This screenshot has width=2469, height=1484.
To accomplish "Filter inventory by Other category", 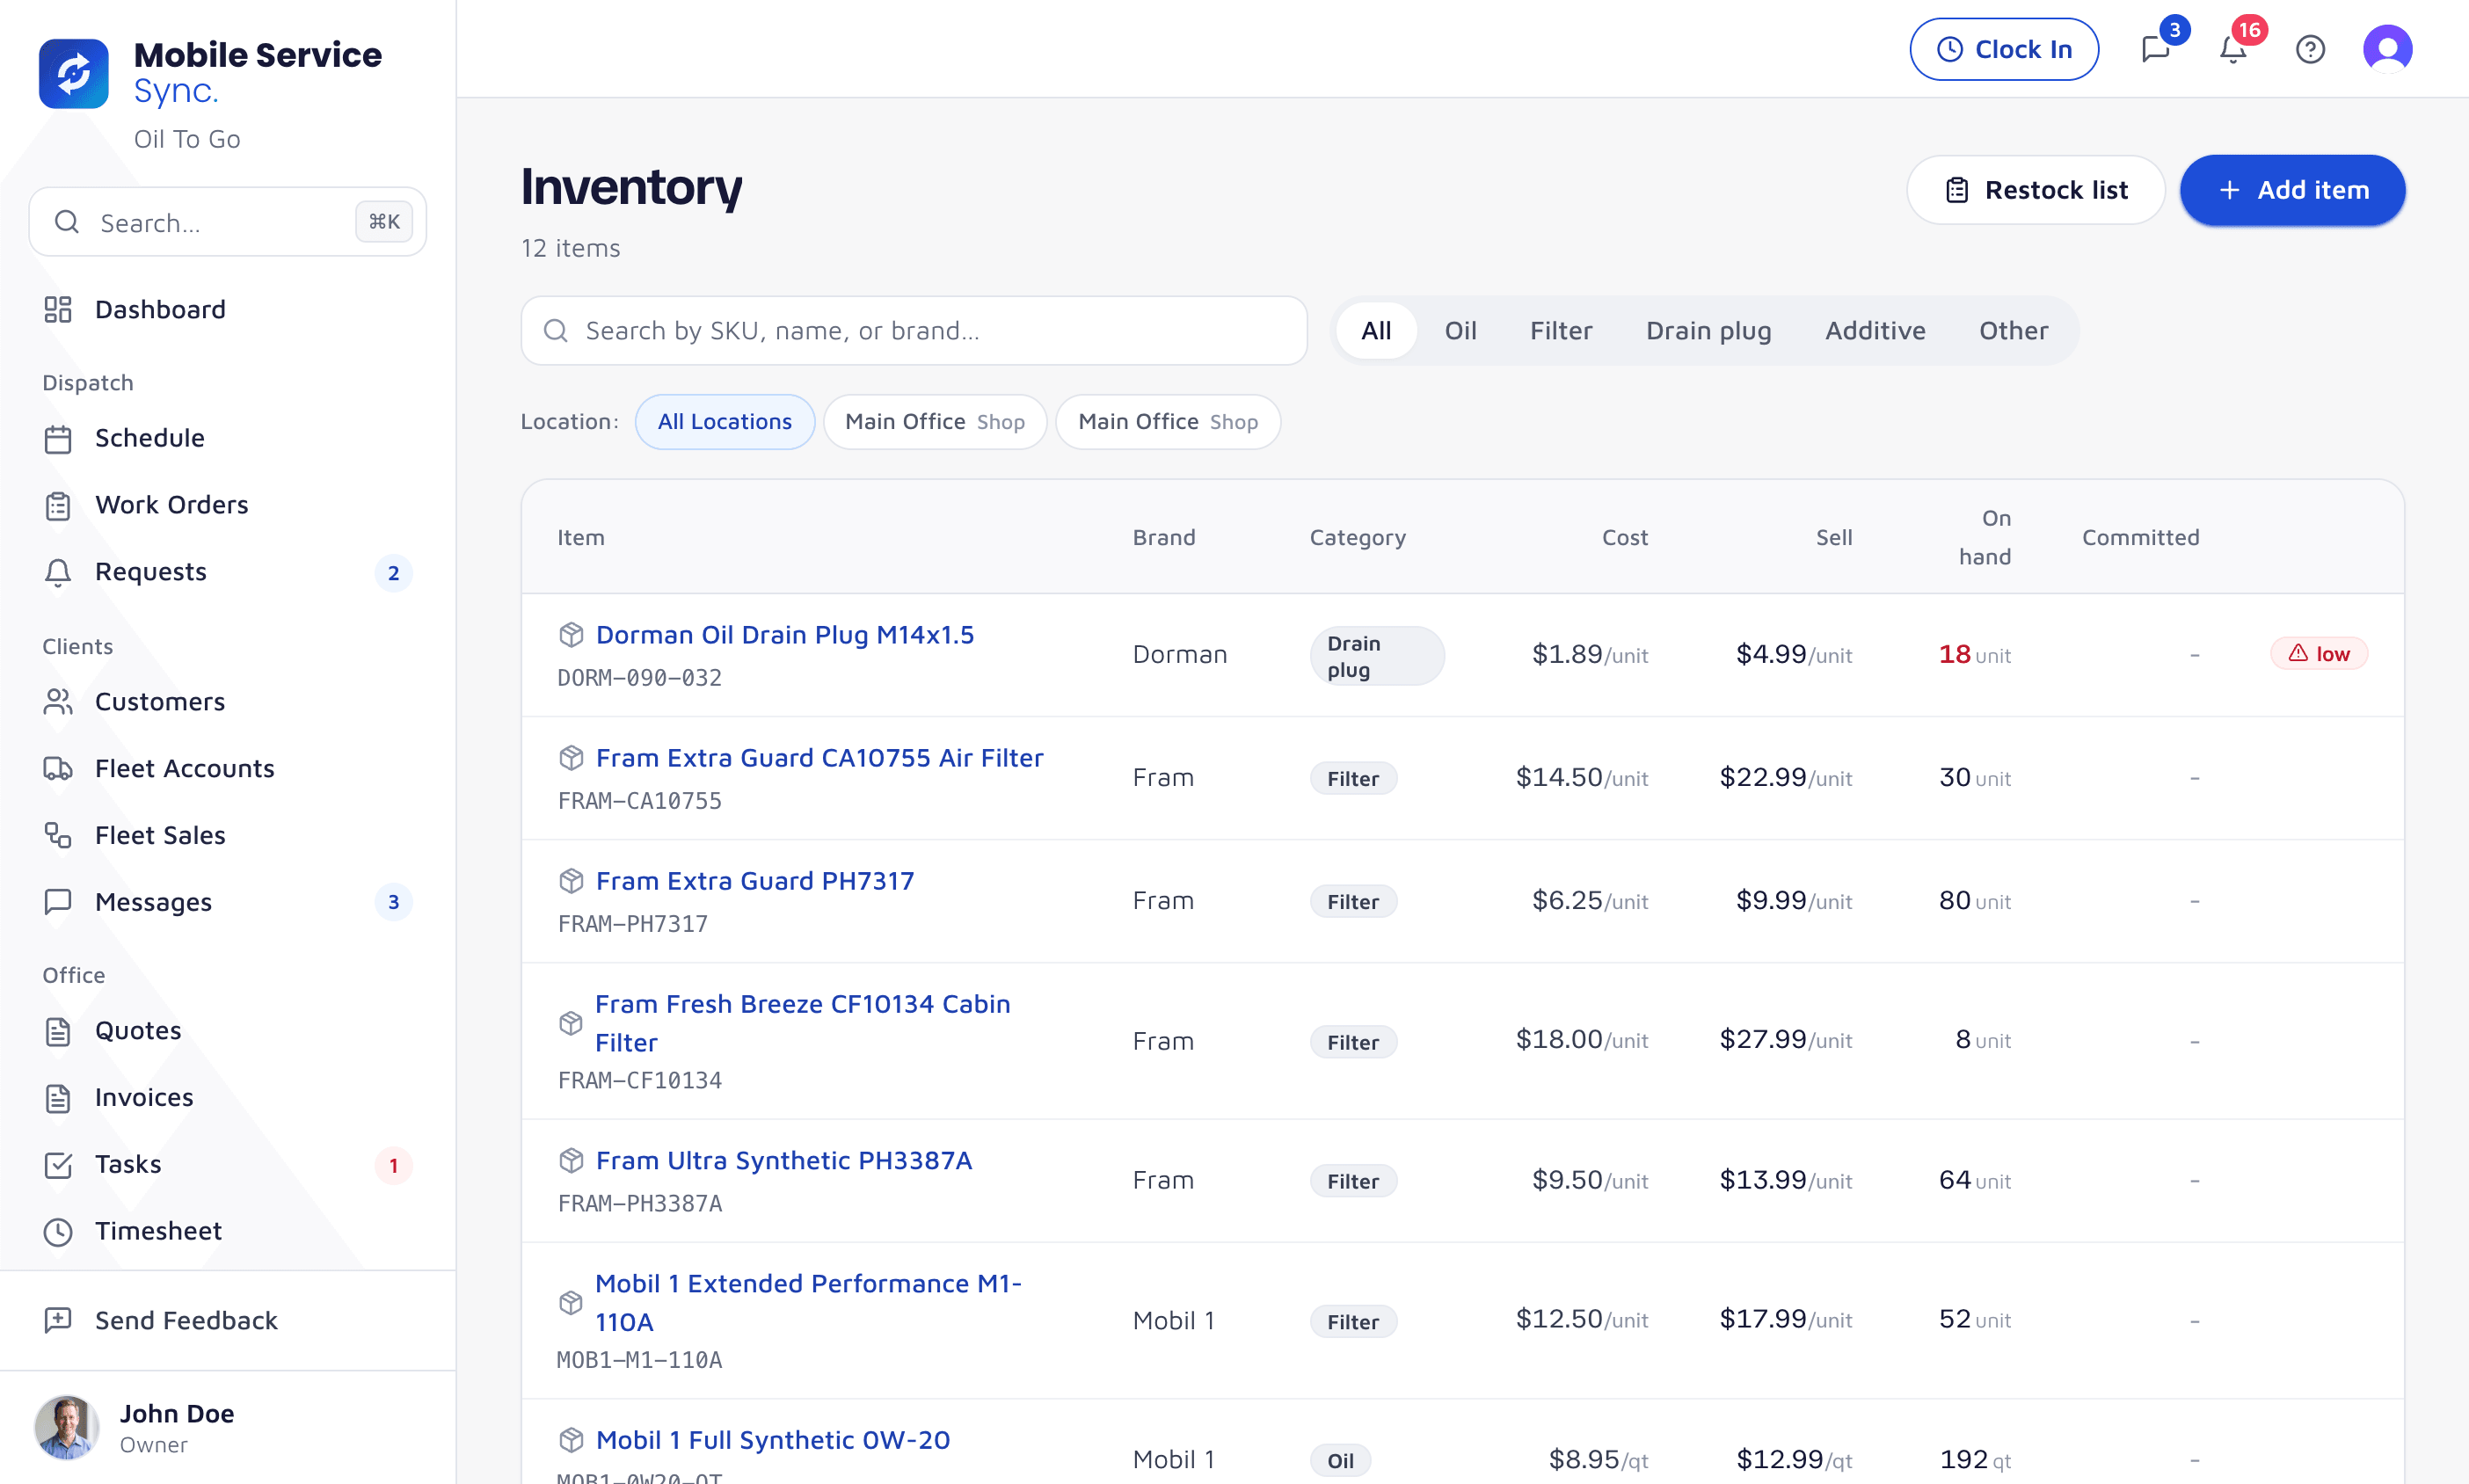I will [x=2013, y=330].
